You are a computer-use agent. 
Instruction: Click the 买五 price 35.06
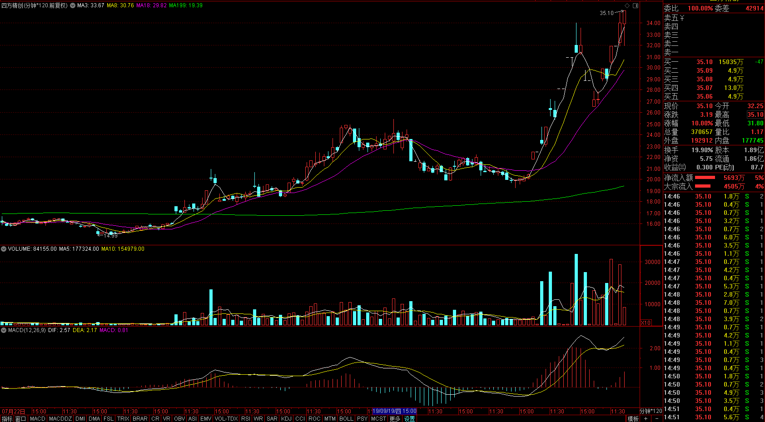(705, 97)
